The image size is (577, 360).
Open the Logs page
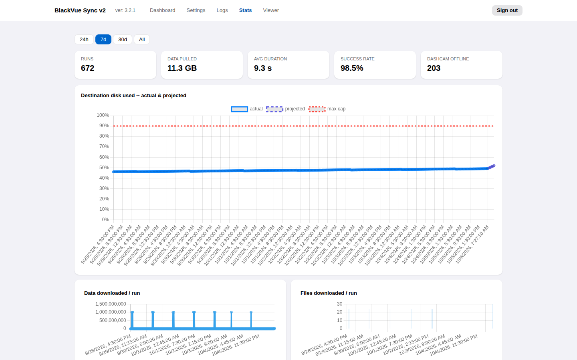[x=222, y=10]
